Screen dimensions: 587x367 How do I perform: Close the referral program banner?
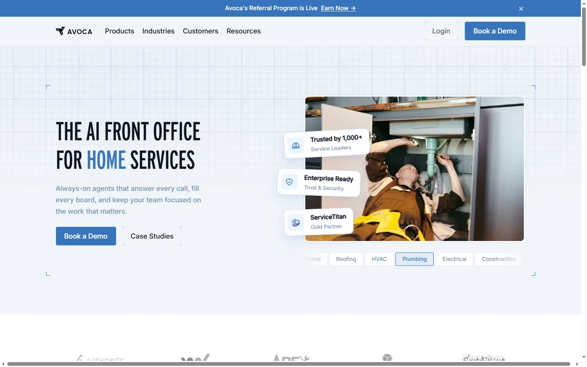click(x=521, y=9)
